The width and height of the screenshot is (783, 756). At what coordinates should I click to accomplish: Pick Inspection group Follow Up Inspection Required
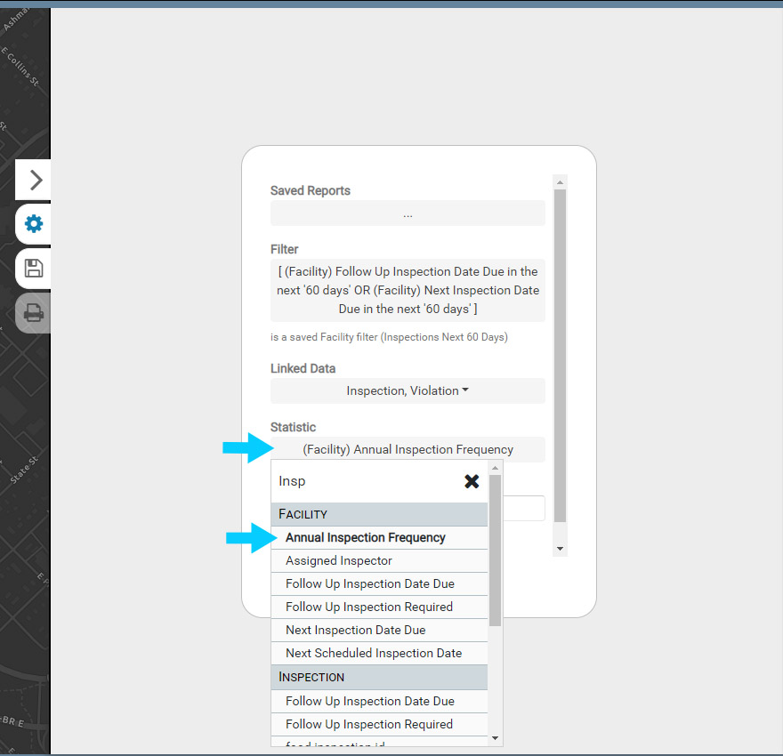tap(369, 725)
